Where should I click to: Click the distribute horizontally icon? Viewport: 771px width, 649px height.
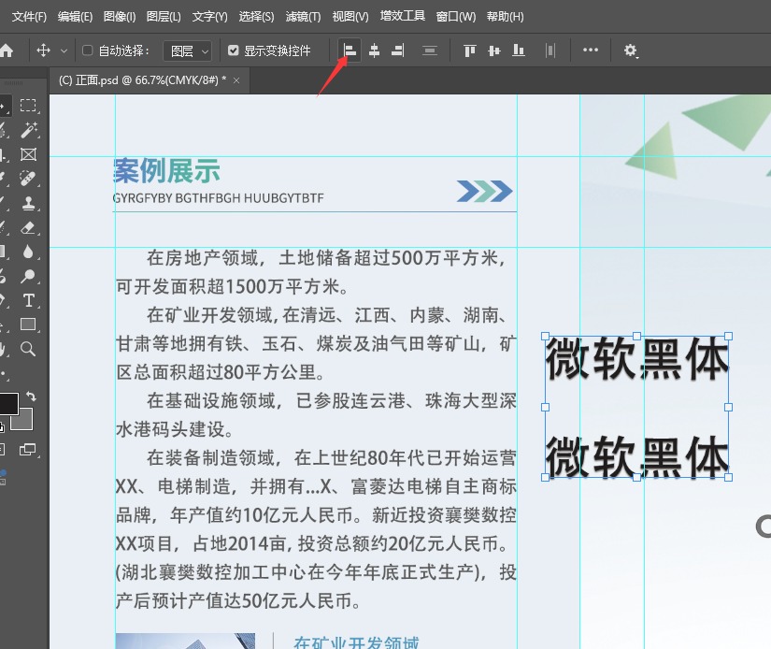pyautogui.click(x=550, y=50)
